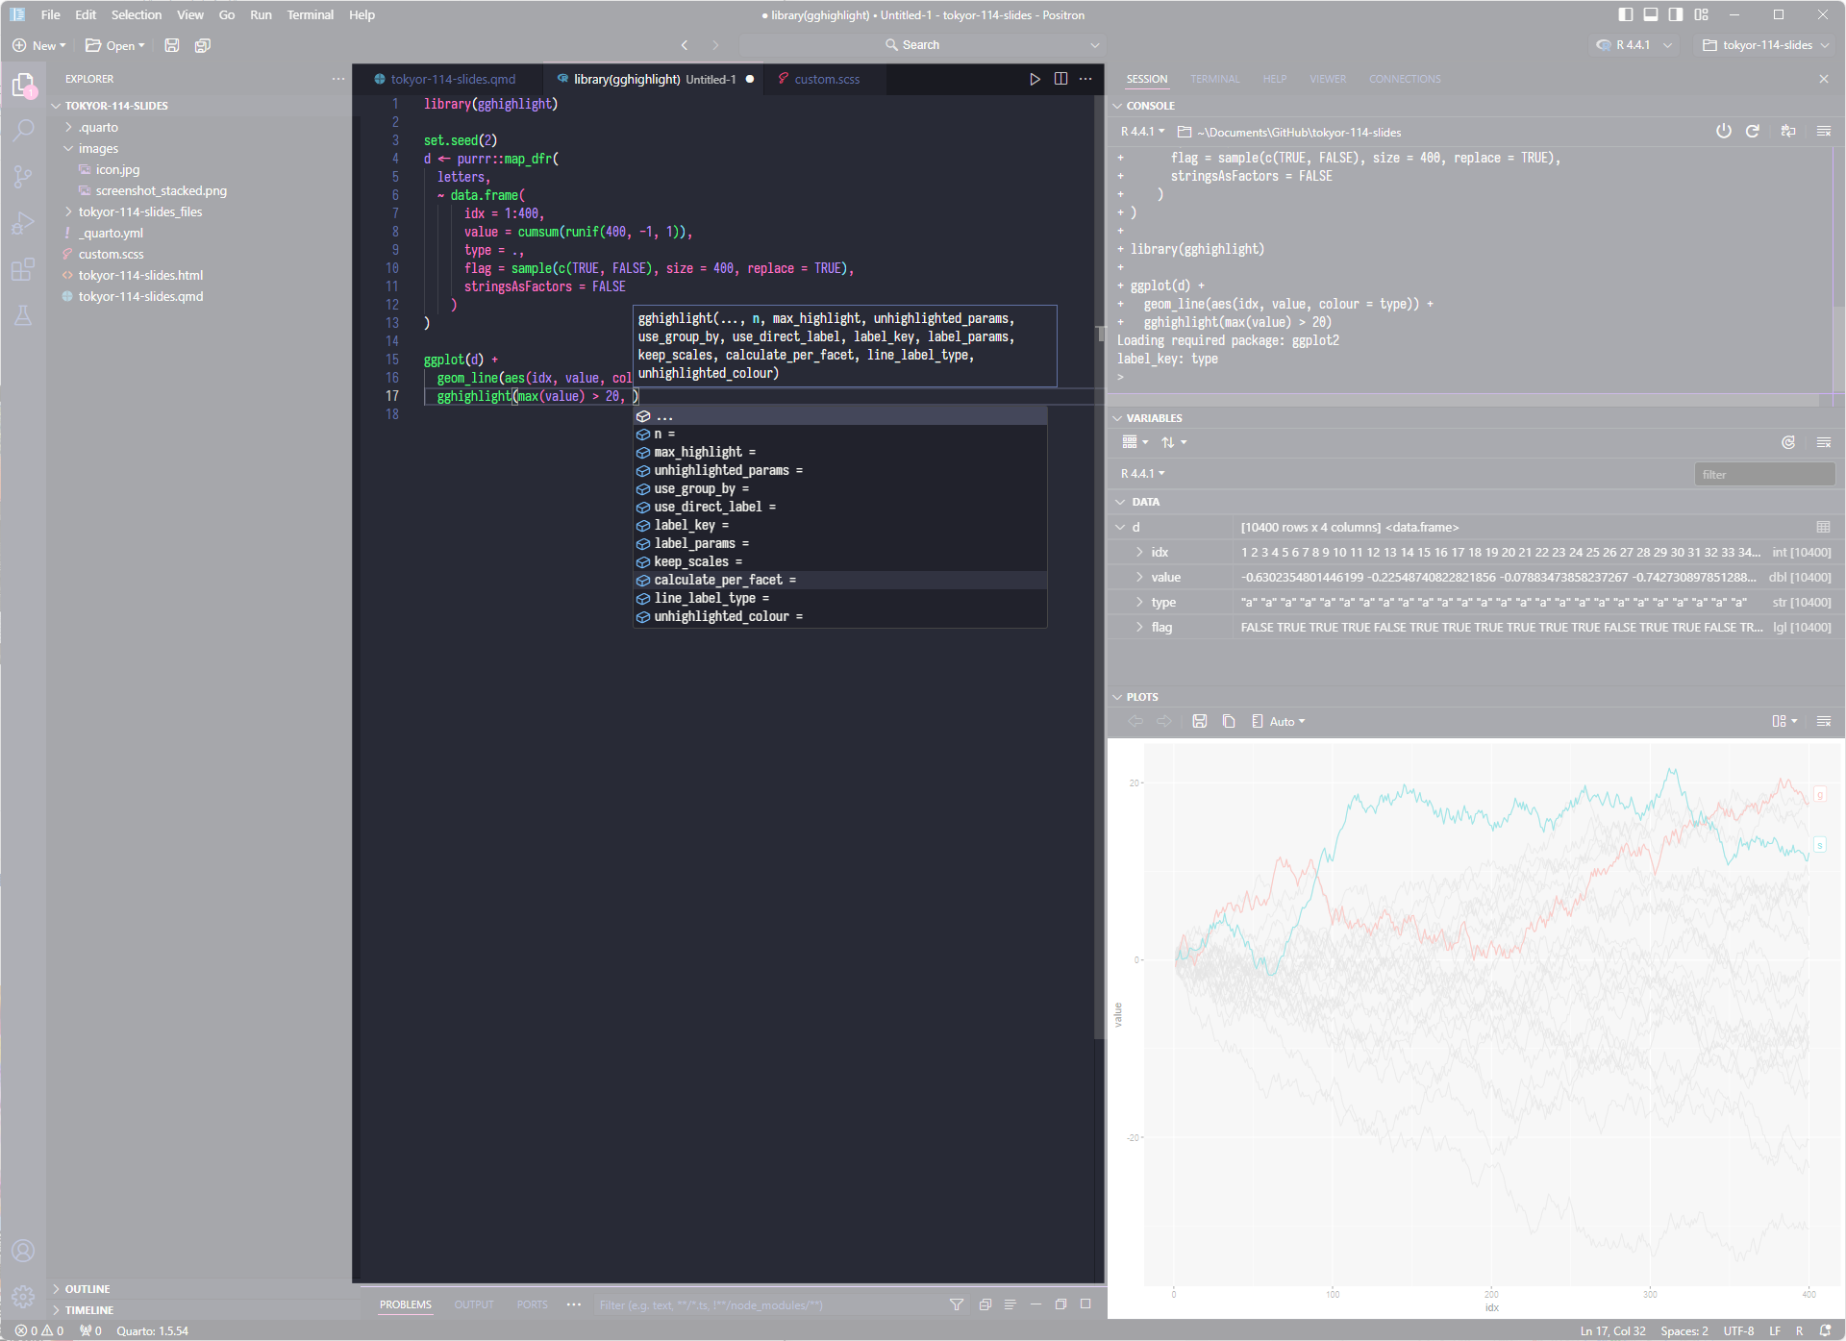Restart the R console session

[1753, 132]
